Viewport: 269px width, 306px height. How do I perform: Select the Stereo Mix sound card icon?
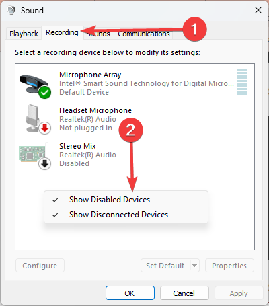pos(34,155)
